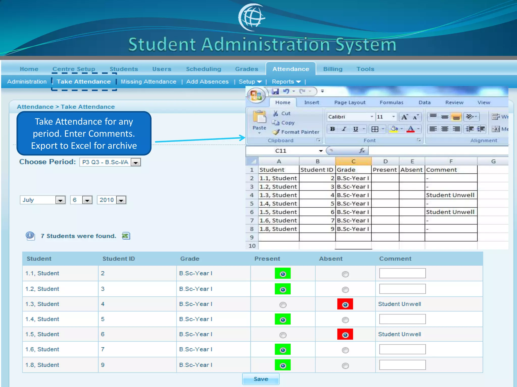Mark student 1.8 as Absent

(x=345, y=366)
